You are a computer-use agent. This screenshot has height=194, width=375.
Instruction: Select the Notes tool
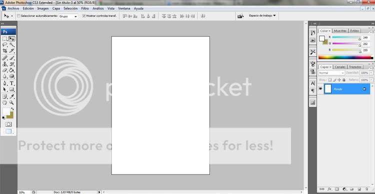click(x=5, y=96)
